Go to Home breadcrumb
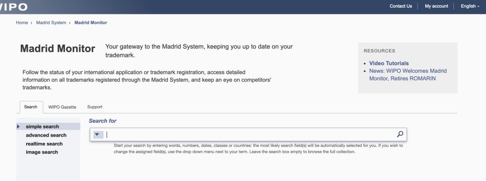The width and height of the screenshot is (486, 181). 22,22
